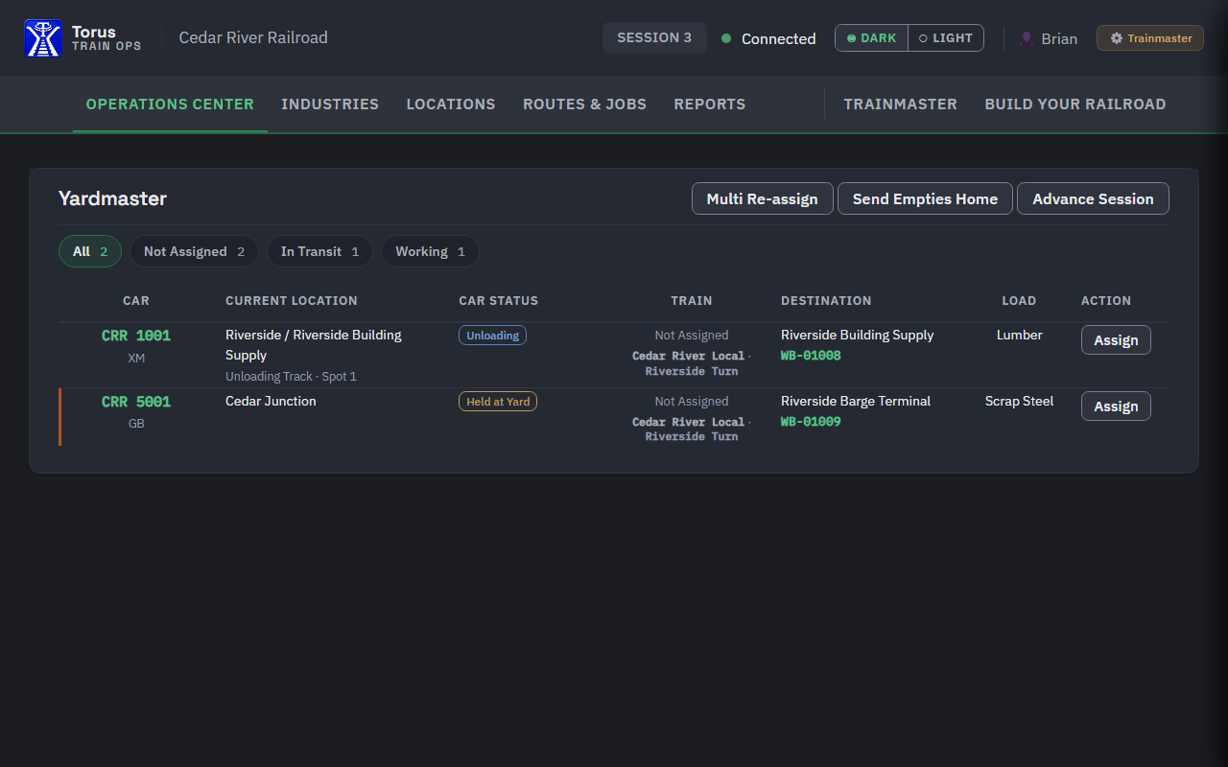Click the Unloading status badge
The width and height of the screenshot is (1228, 767).
click(x=492, y=336)
